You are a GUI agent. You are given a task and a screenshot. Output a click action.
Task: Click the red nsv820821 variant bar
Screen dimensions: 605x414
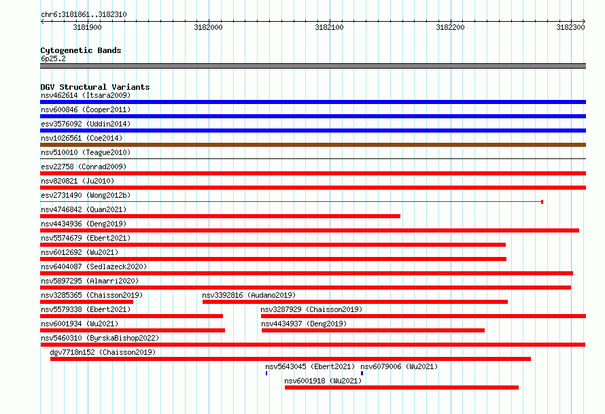313,188
